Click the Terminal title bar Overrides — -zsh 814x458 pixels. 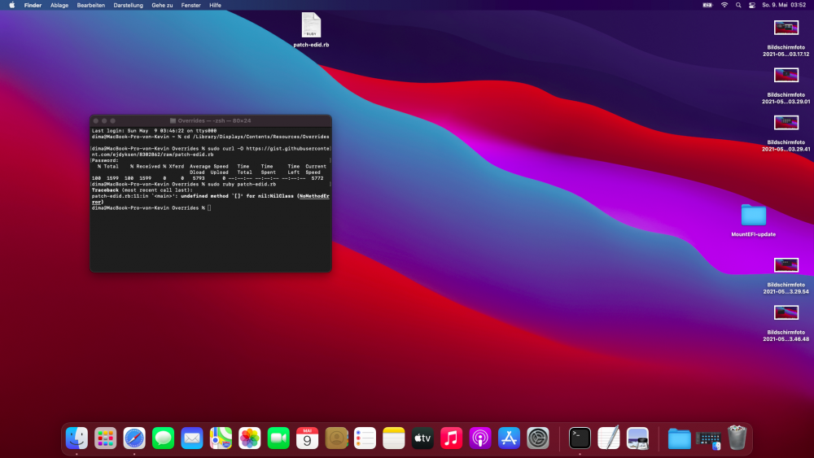(210, 121)
